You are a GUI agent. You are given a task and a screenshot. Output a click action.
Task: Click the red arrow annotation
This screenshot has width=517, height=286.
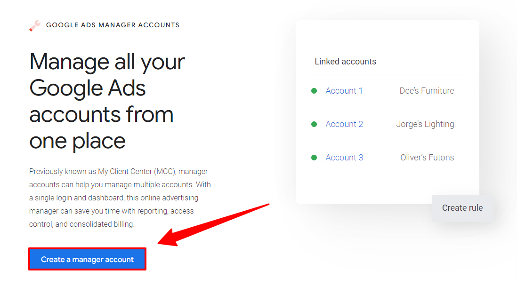213,225
